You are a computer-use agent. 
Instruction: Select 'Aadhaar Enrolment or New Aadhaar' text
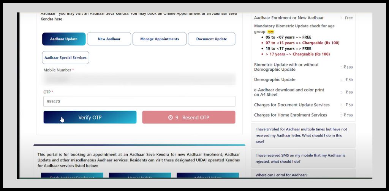pos(289,18)
